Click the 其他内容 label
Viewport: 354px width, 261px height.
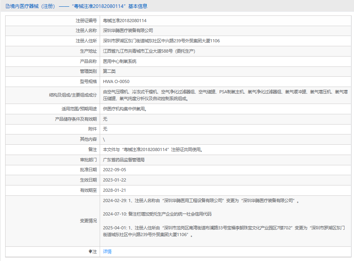88,139
